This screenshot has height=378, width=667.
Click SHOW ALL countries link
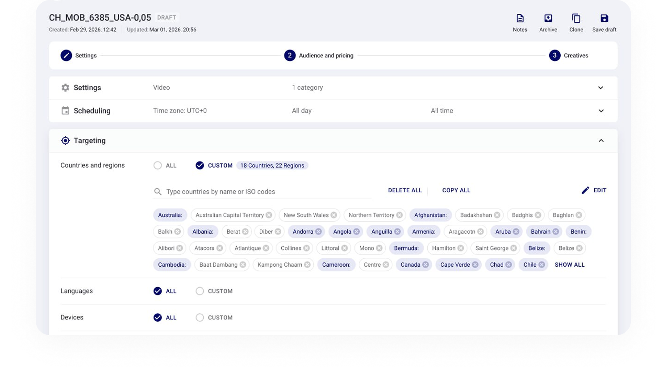(x=569, y=265)
